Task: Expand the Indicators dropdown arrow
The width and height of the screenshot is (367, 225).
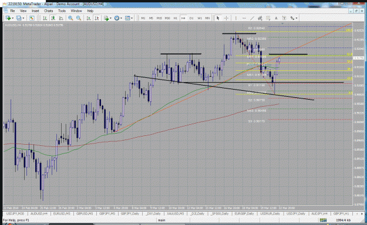Action: [110, 18]
